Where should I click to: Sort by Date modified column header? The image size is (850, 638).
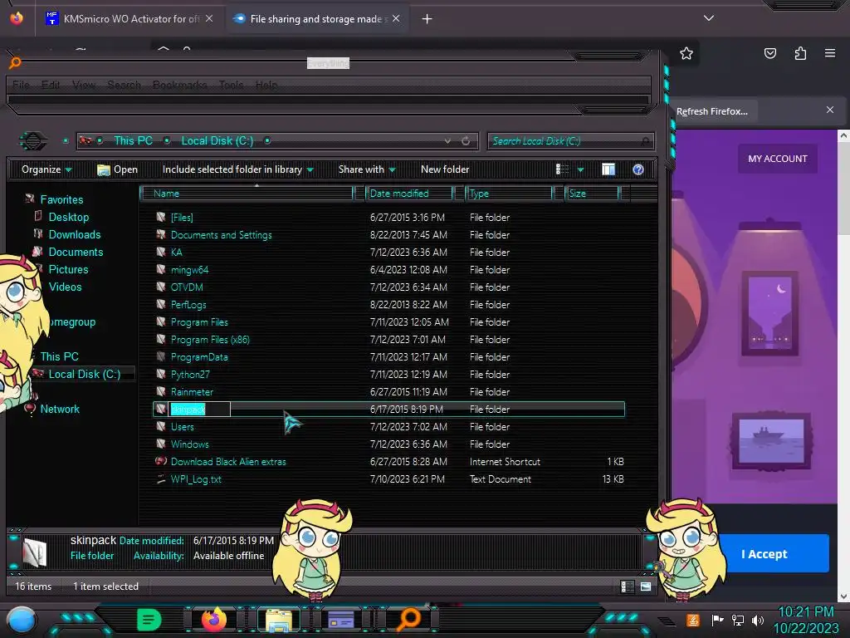(409, 193)
